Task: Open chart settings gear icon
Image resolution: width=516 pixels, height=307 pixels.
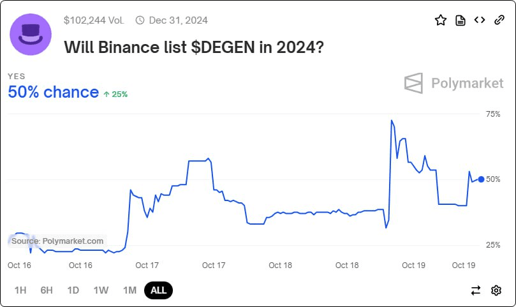Action: [x=496, y=290]
